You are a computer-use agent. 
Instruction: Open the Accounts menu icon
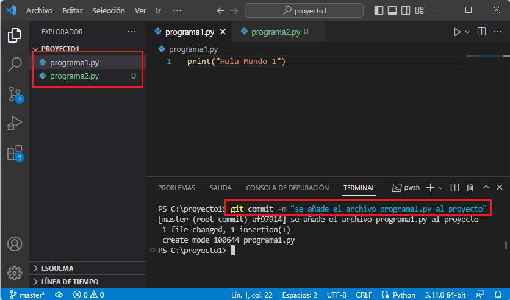(x=15, y=244)
